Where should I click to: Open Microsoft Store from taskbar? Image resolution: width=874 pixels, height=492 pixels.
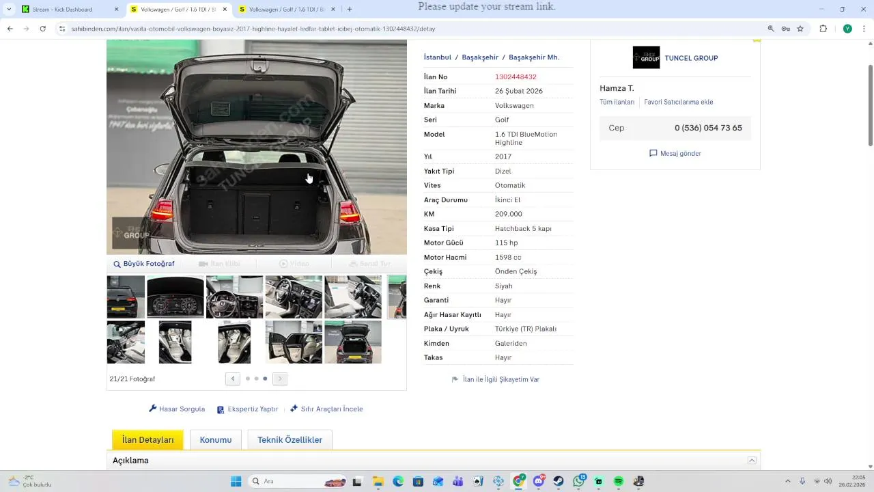pyautogui.click(x=418, y=482)
